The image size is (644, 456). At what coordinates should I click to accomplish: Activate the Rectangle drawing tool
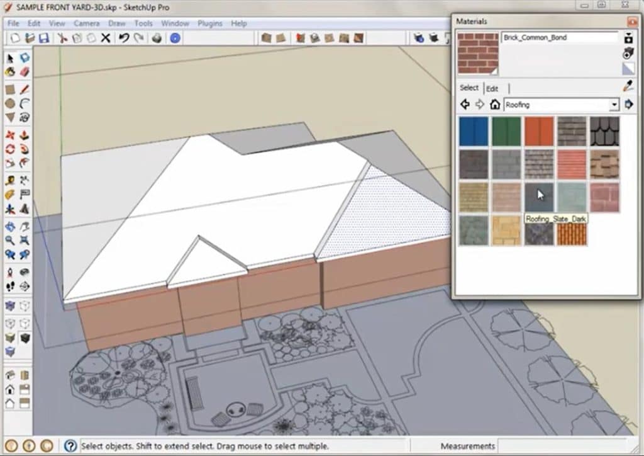10,89
